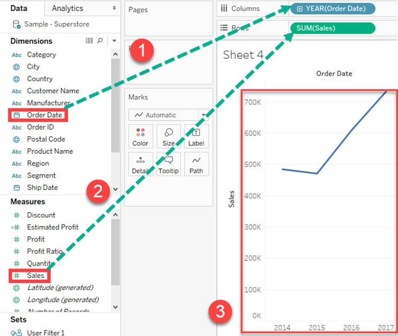
Task: Click the search icon in Dimensions header
Action: click(100, 41)
